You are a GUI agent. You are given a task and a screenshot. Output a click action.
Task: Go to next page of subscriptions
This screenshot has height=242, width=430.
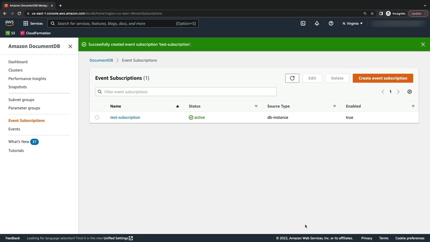[398, 92]
